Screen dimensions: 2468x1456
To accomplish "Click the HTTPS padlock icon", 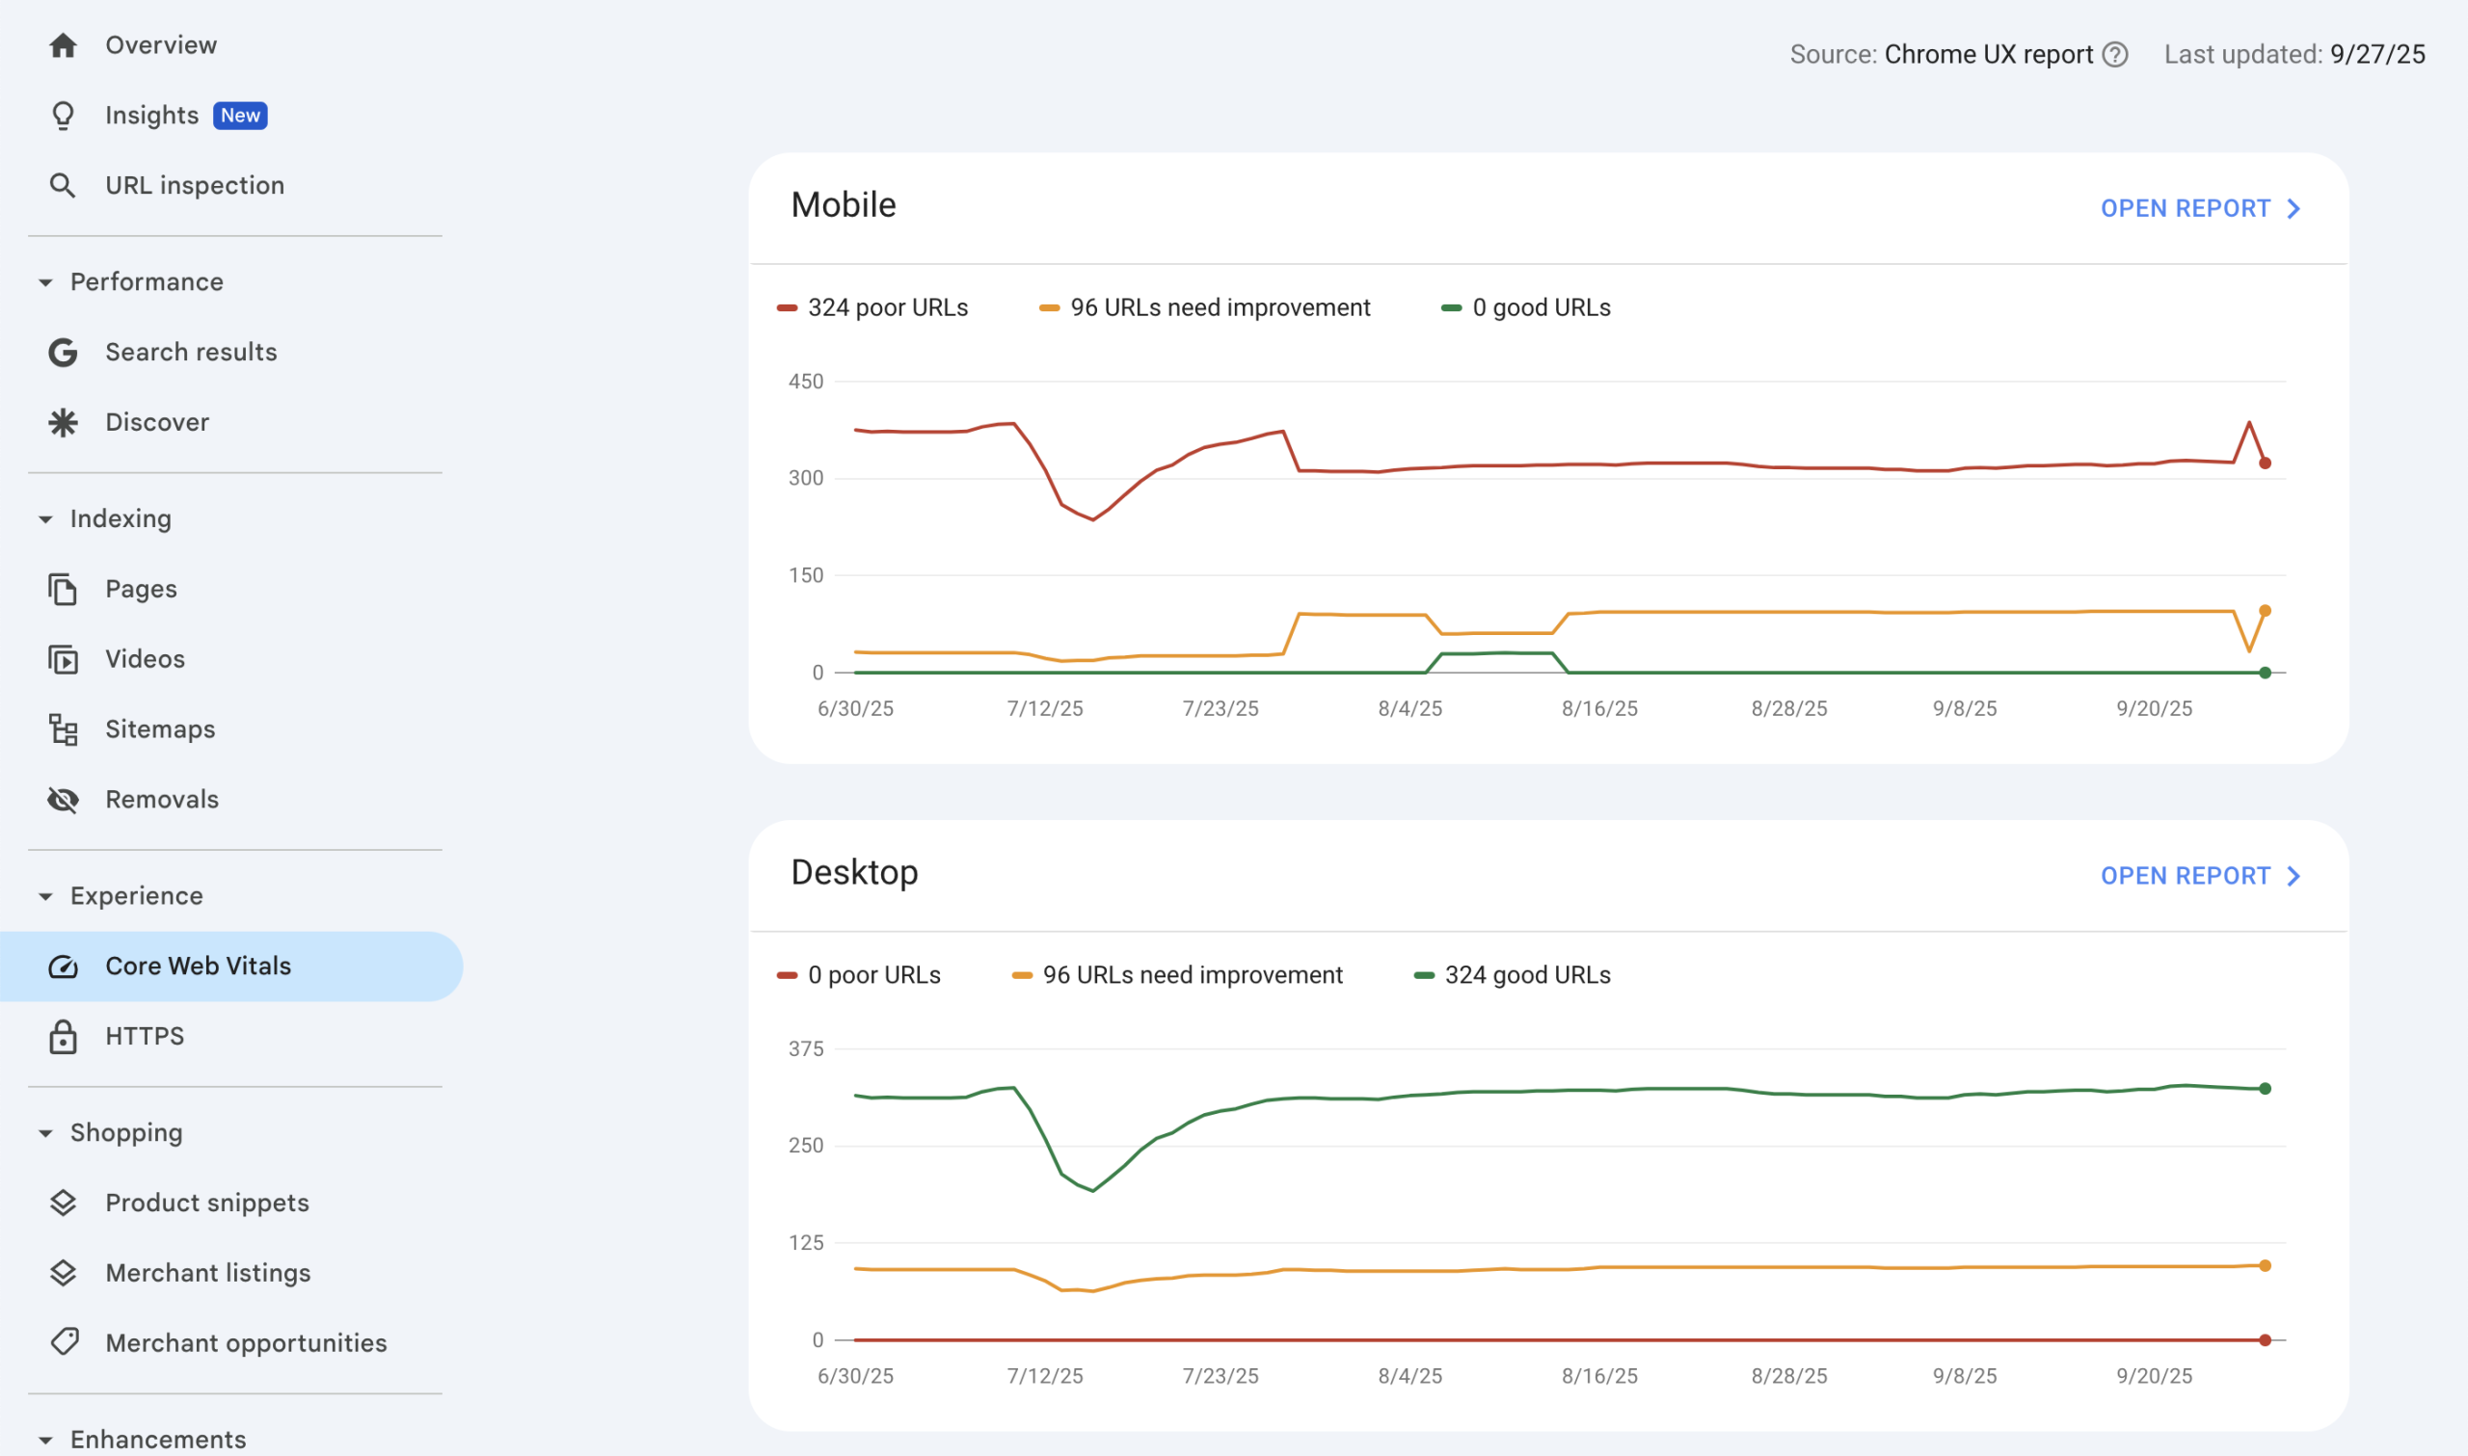I will click(x=63, y=1037).
